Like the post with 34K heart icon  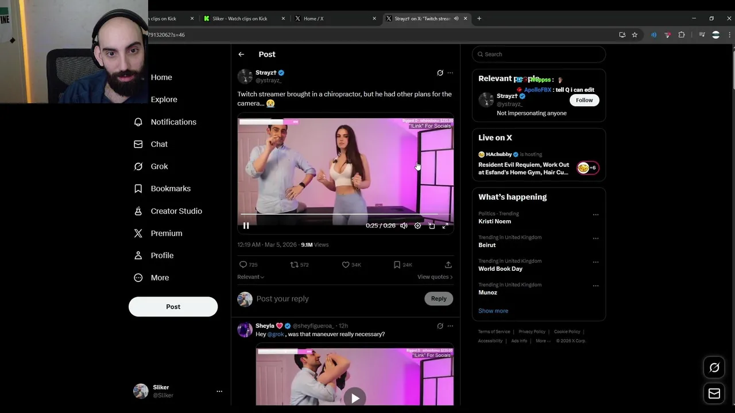(x=346, y=265)
